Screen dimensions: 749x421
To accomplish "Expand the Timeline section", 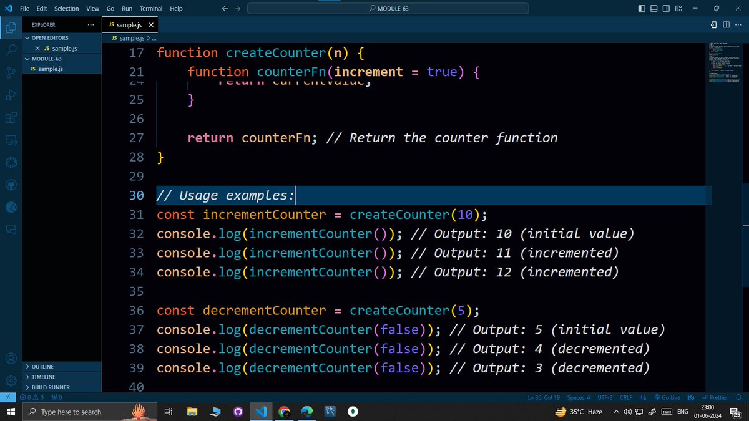I will 62,377.
